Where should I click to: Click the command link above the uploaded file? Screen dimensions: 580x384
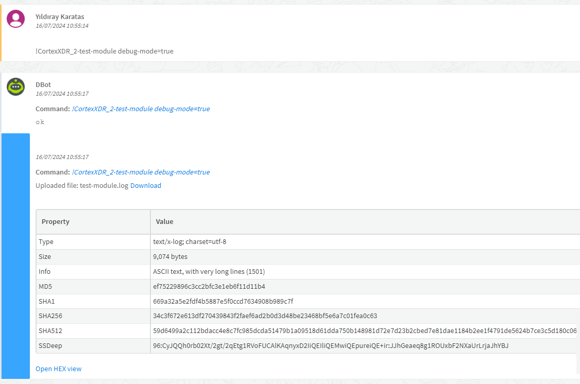140,172
